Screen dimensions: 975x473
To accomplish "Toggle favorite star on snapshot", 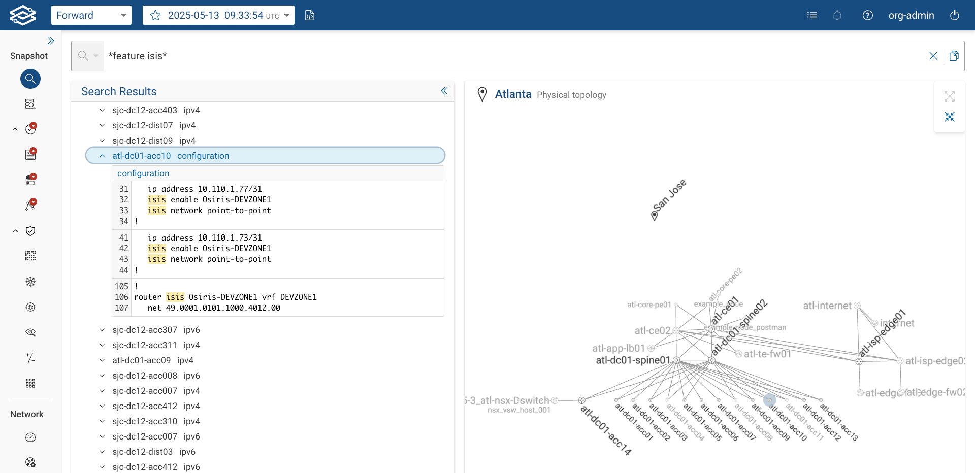I will point(155,15).
